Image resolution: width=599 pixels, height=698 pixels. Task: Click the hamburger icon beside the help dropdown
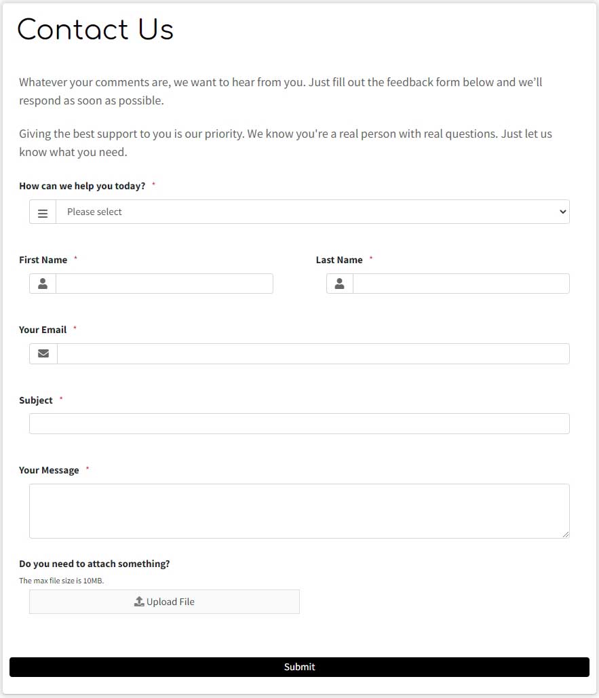click(x=42, y=212)
